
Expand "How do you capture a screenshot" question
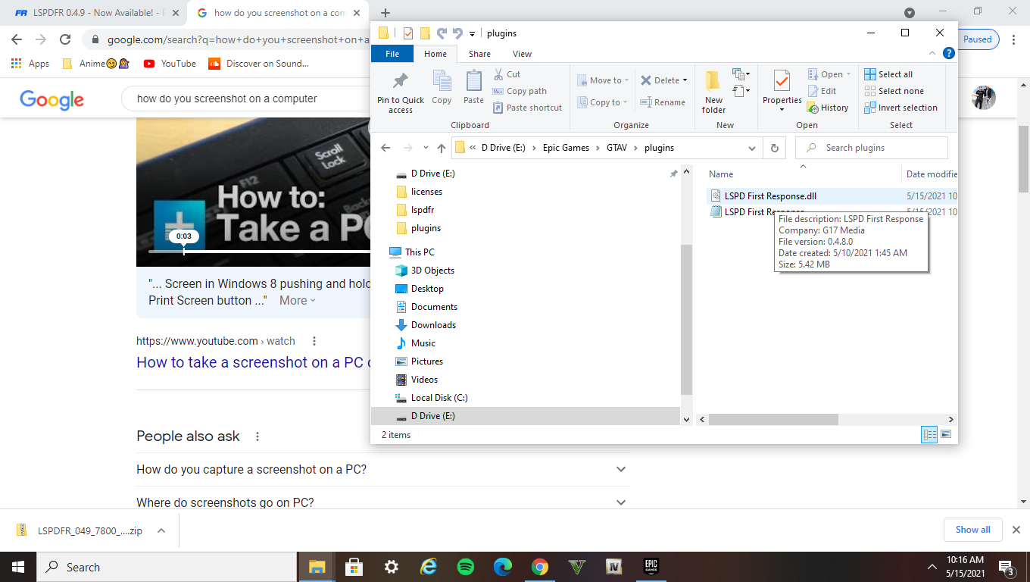click(x=621, y=469)
